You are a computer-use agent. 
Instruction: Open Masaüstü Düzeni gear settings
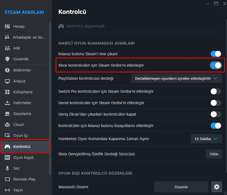point(217,187)
